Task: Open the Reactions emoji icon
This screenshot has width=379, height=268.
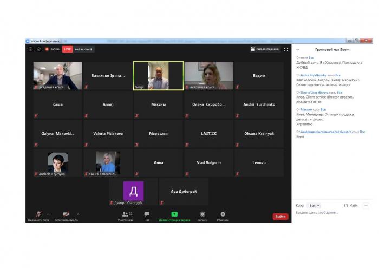Action: [x=223, y=214]
